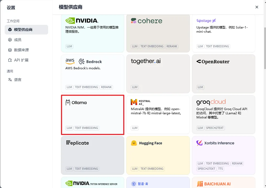Go to 数据来源 data source settings
The width and height of the screenshot is (266, 188).
click(x=21, y=50)
